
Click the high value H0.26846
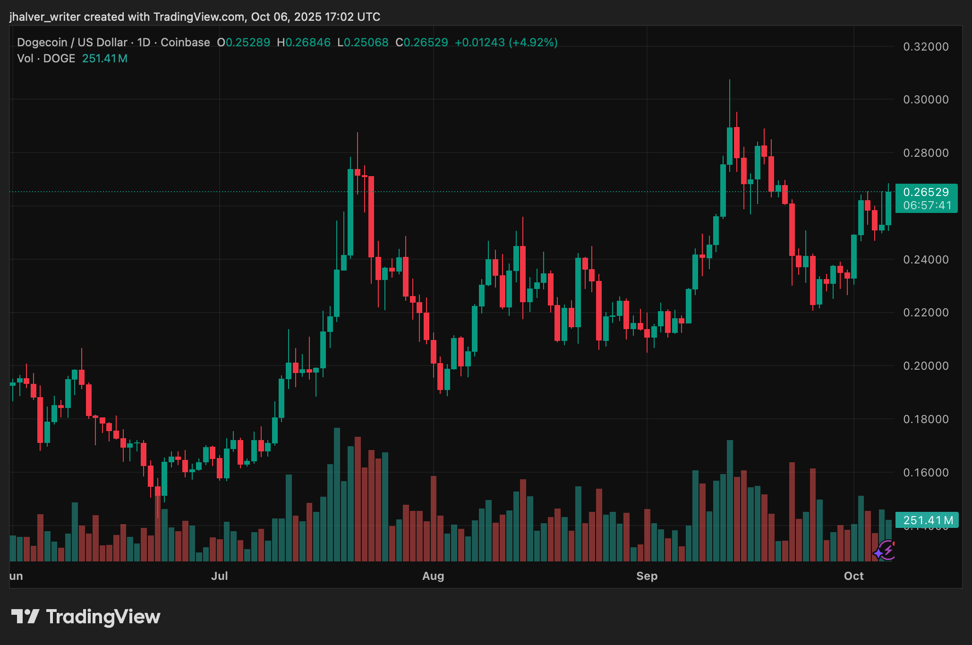click(x=304, y=42)
